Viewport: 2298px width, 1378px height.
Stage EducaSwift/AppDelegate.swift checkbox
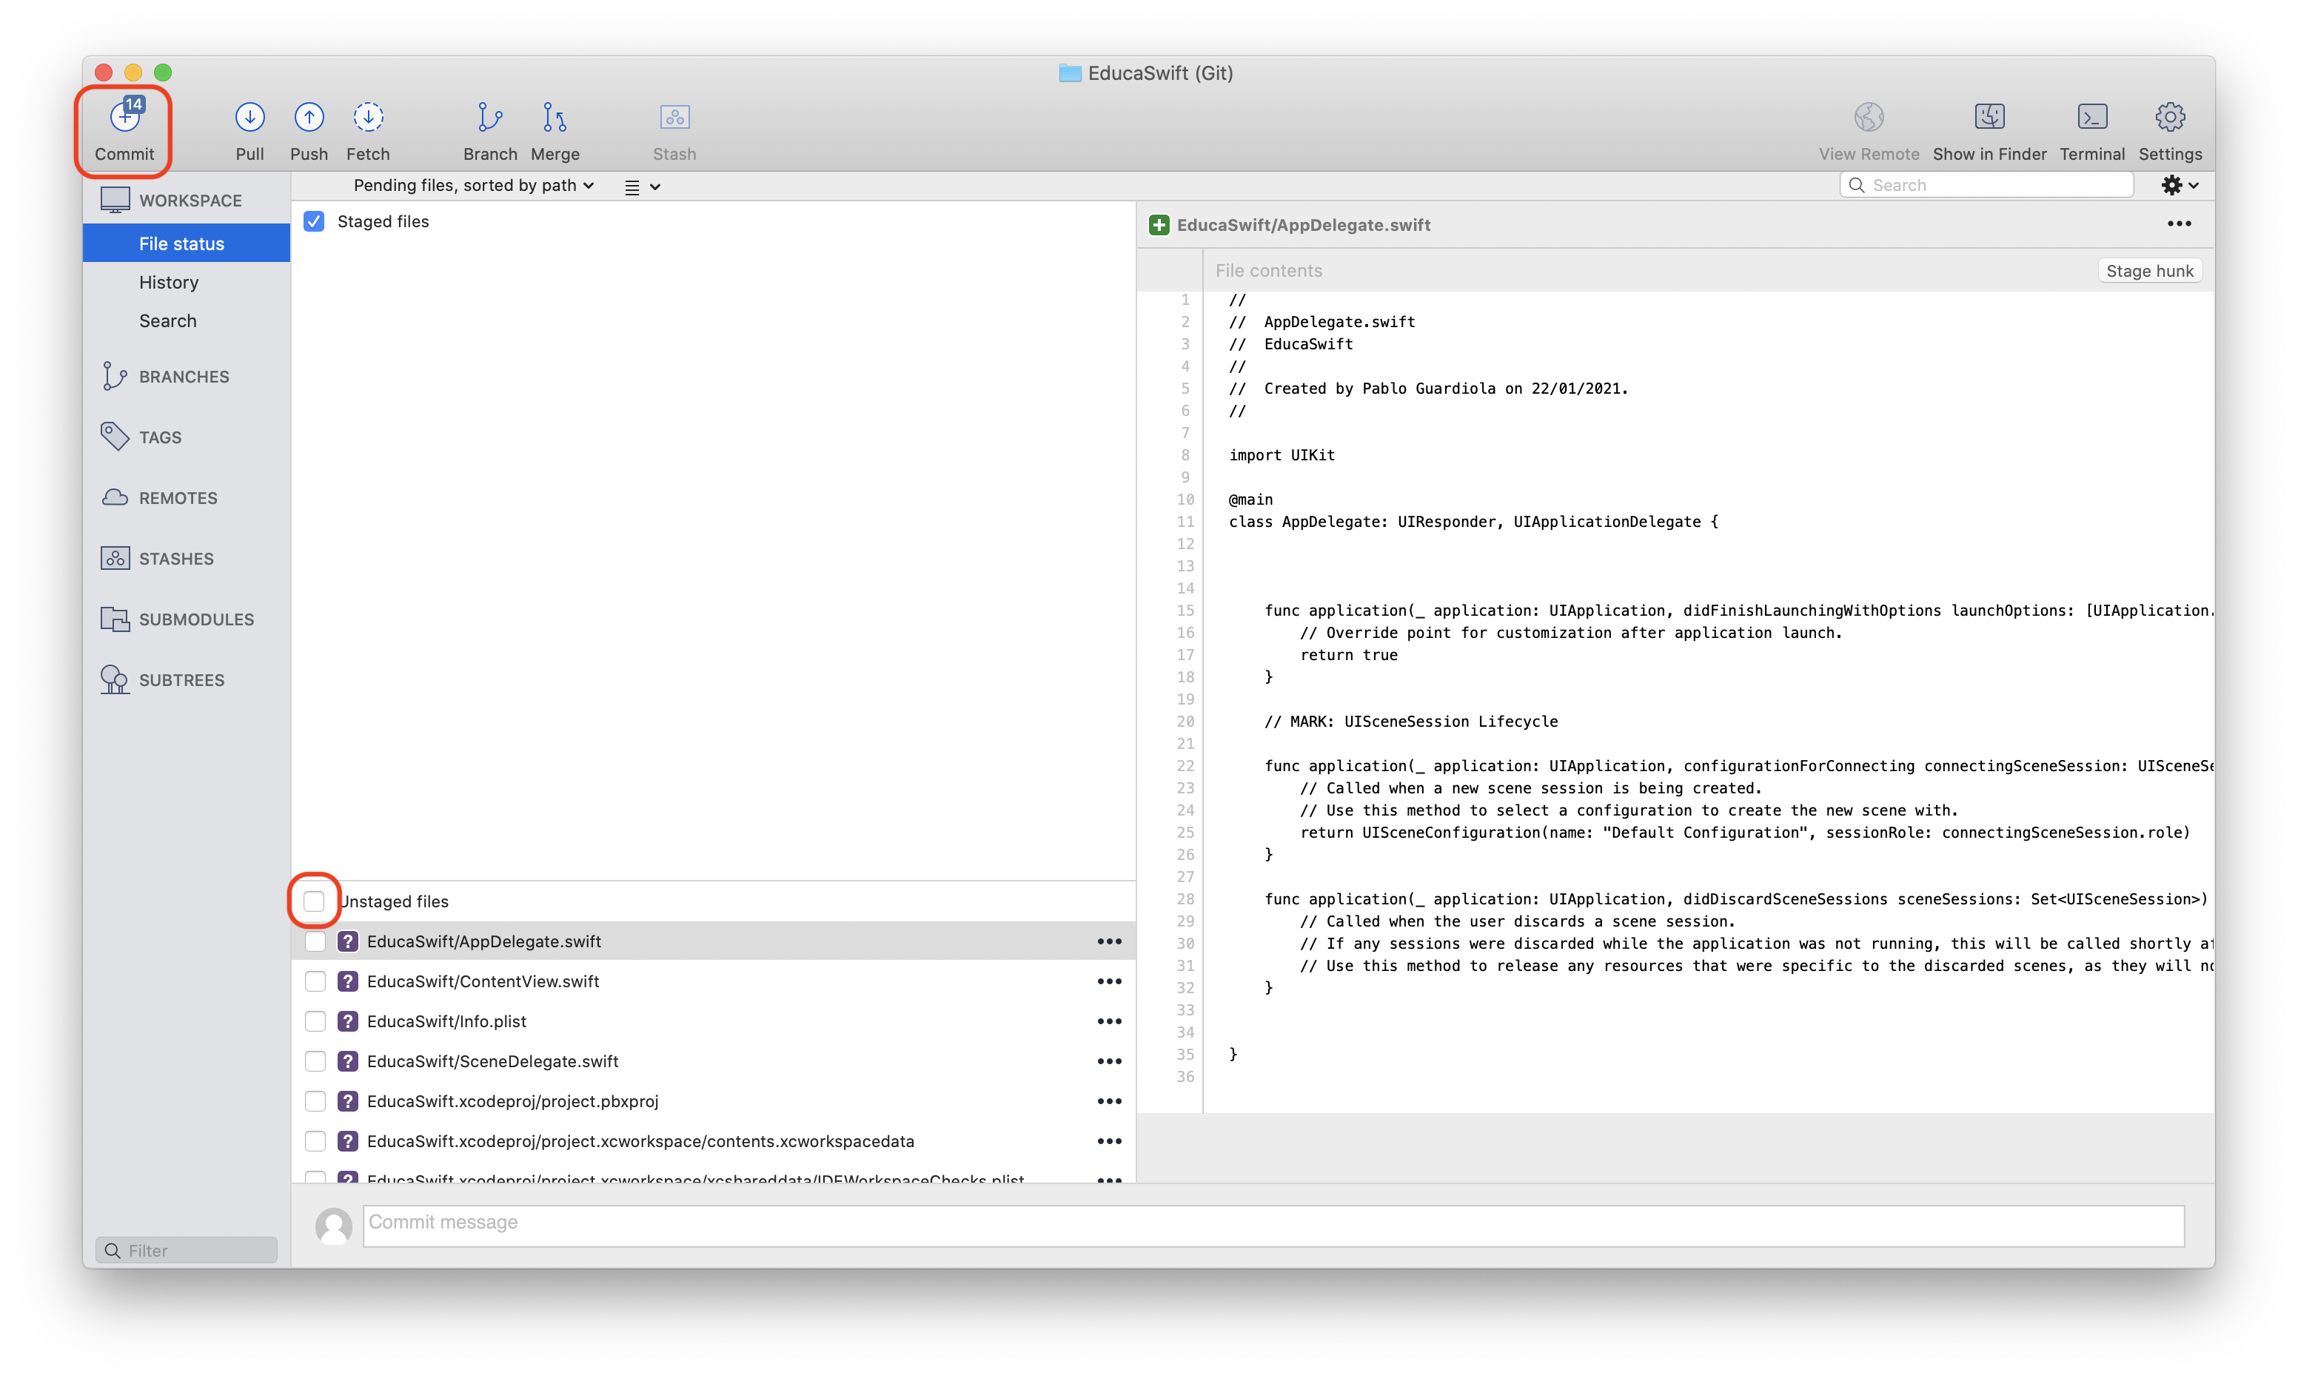click(x=315, y=941)
